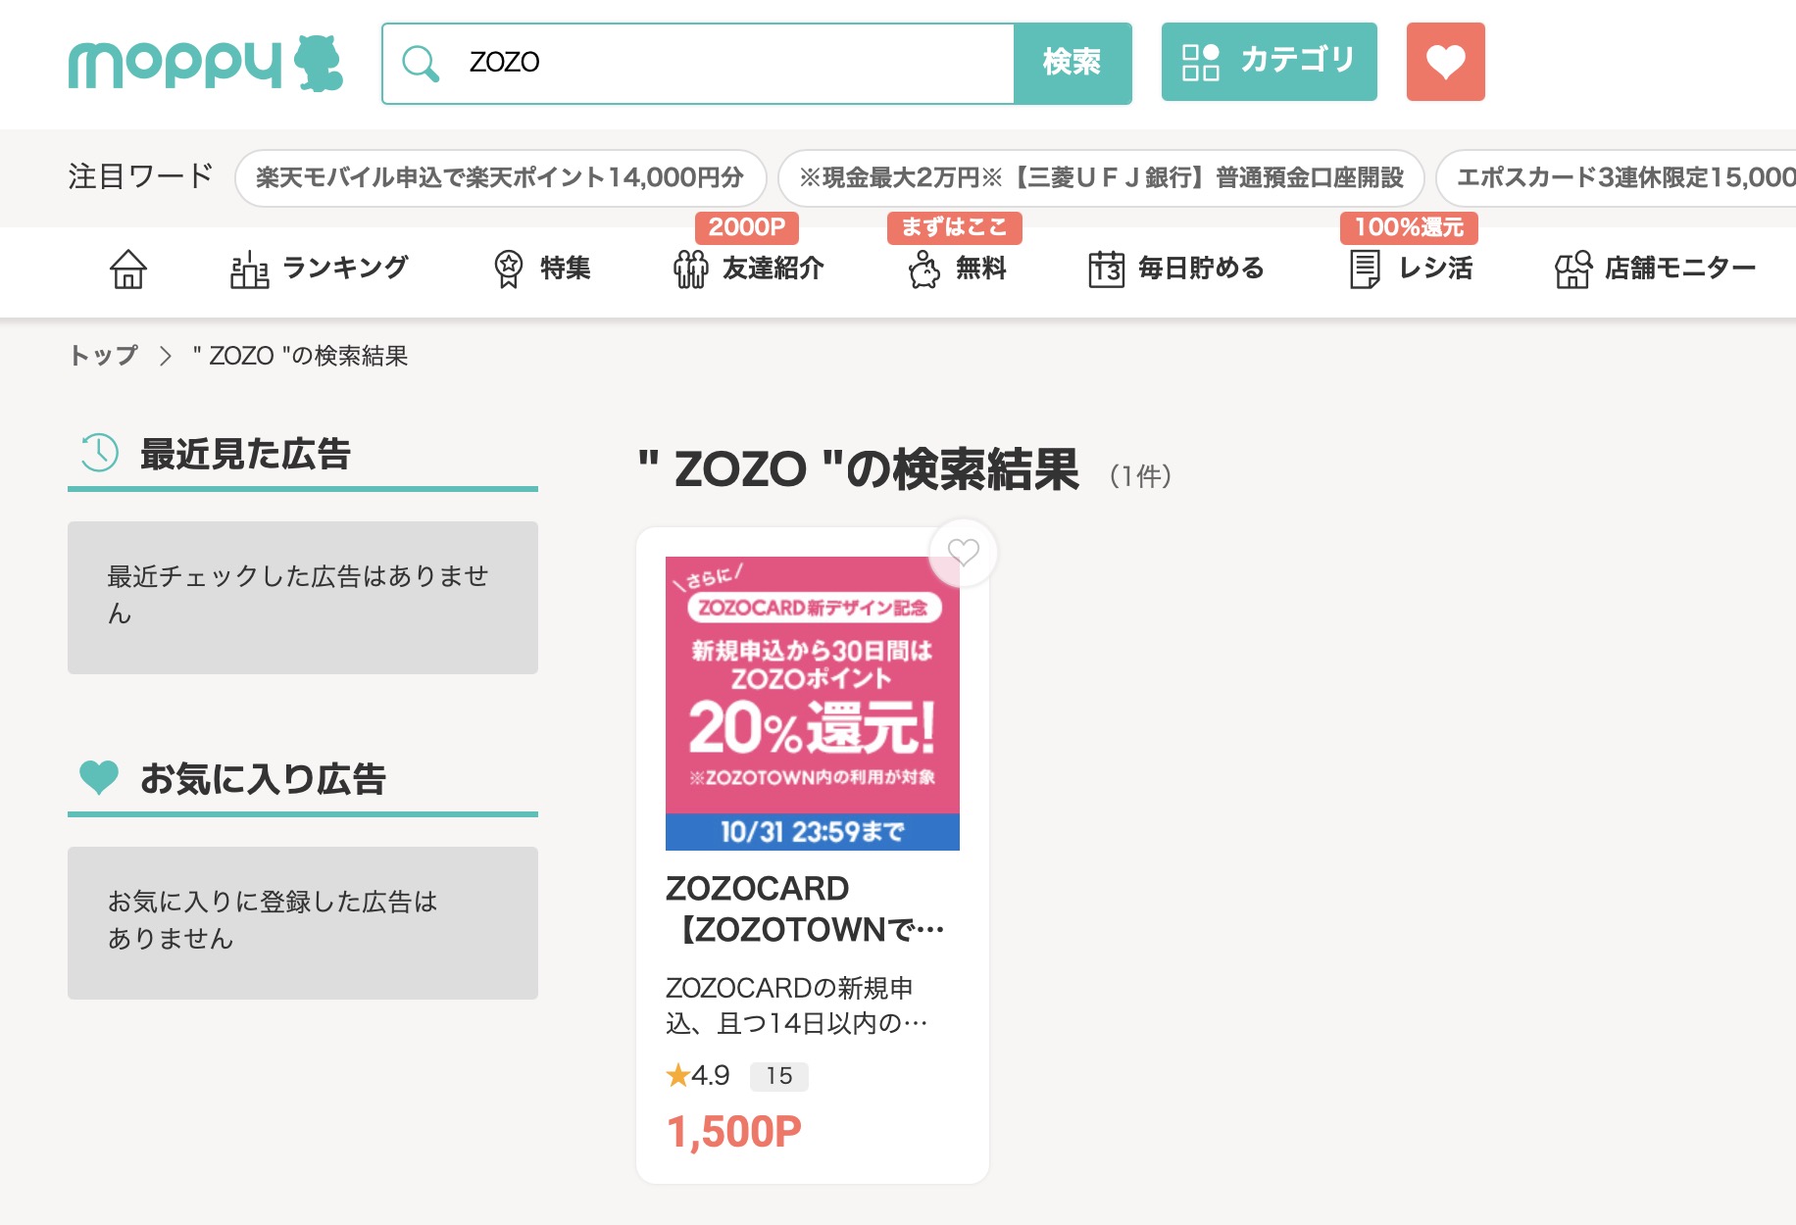Go to the home icon in navigation
This screenshot has height=1225, width=1796.
tap(128, 269)
